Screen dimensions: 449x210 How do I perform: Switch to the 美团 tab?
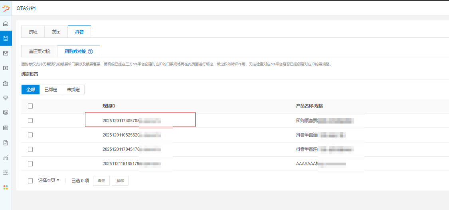point(56,32)
